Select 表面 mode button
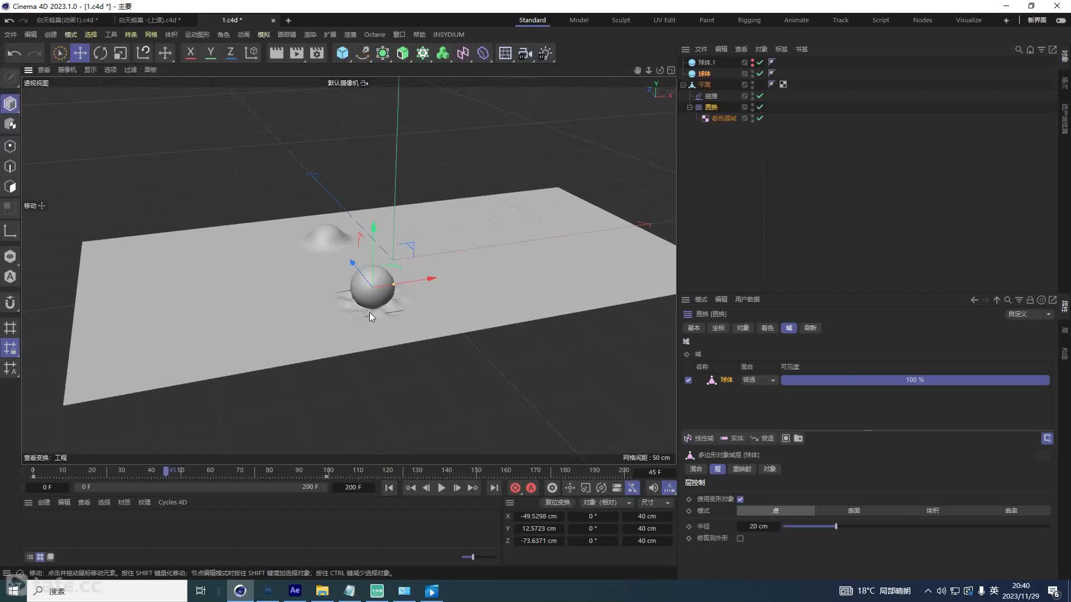Viewport: 1071px width, 602px height. click(853, 511)
